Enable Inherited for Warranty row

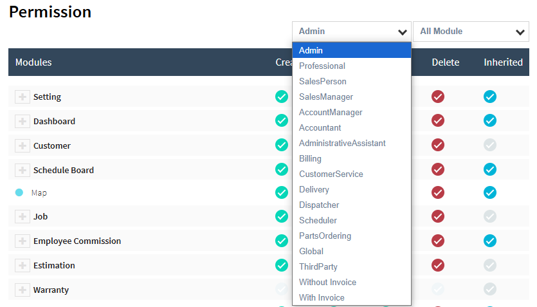[x=490, y=289]
